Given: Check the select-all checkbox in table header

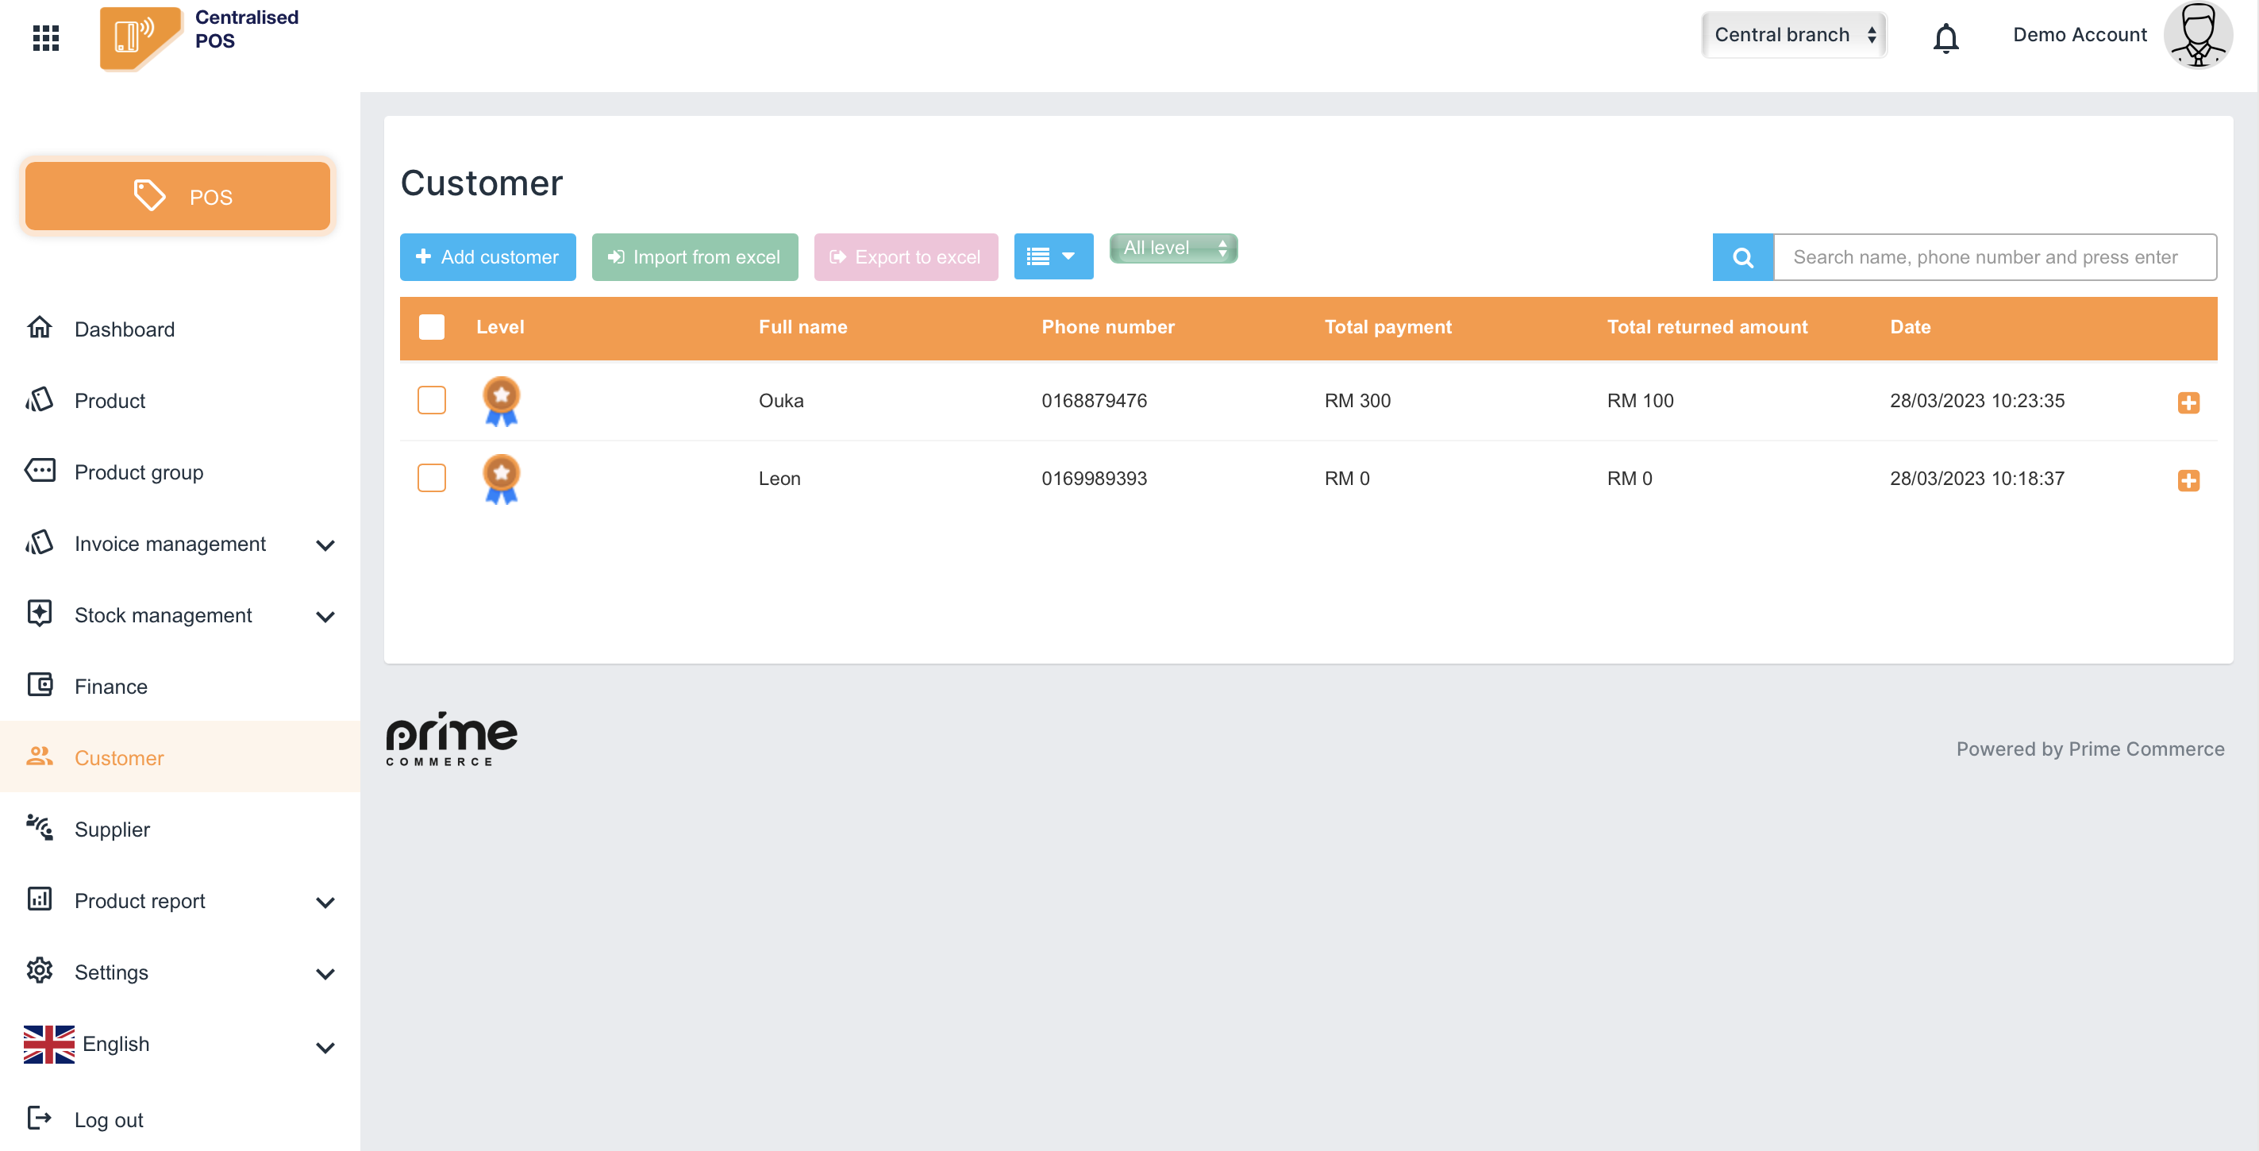Looking at the screenshot, I should pos(432,327).
